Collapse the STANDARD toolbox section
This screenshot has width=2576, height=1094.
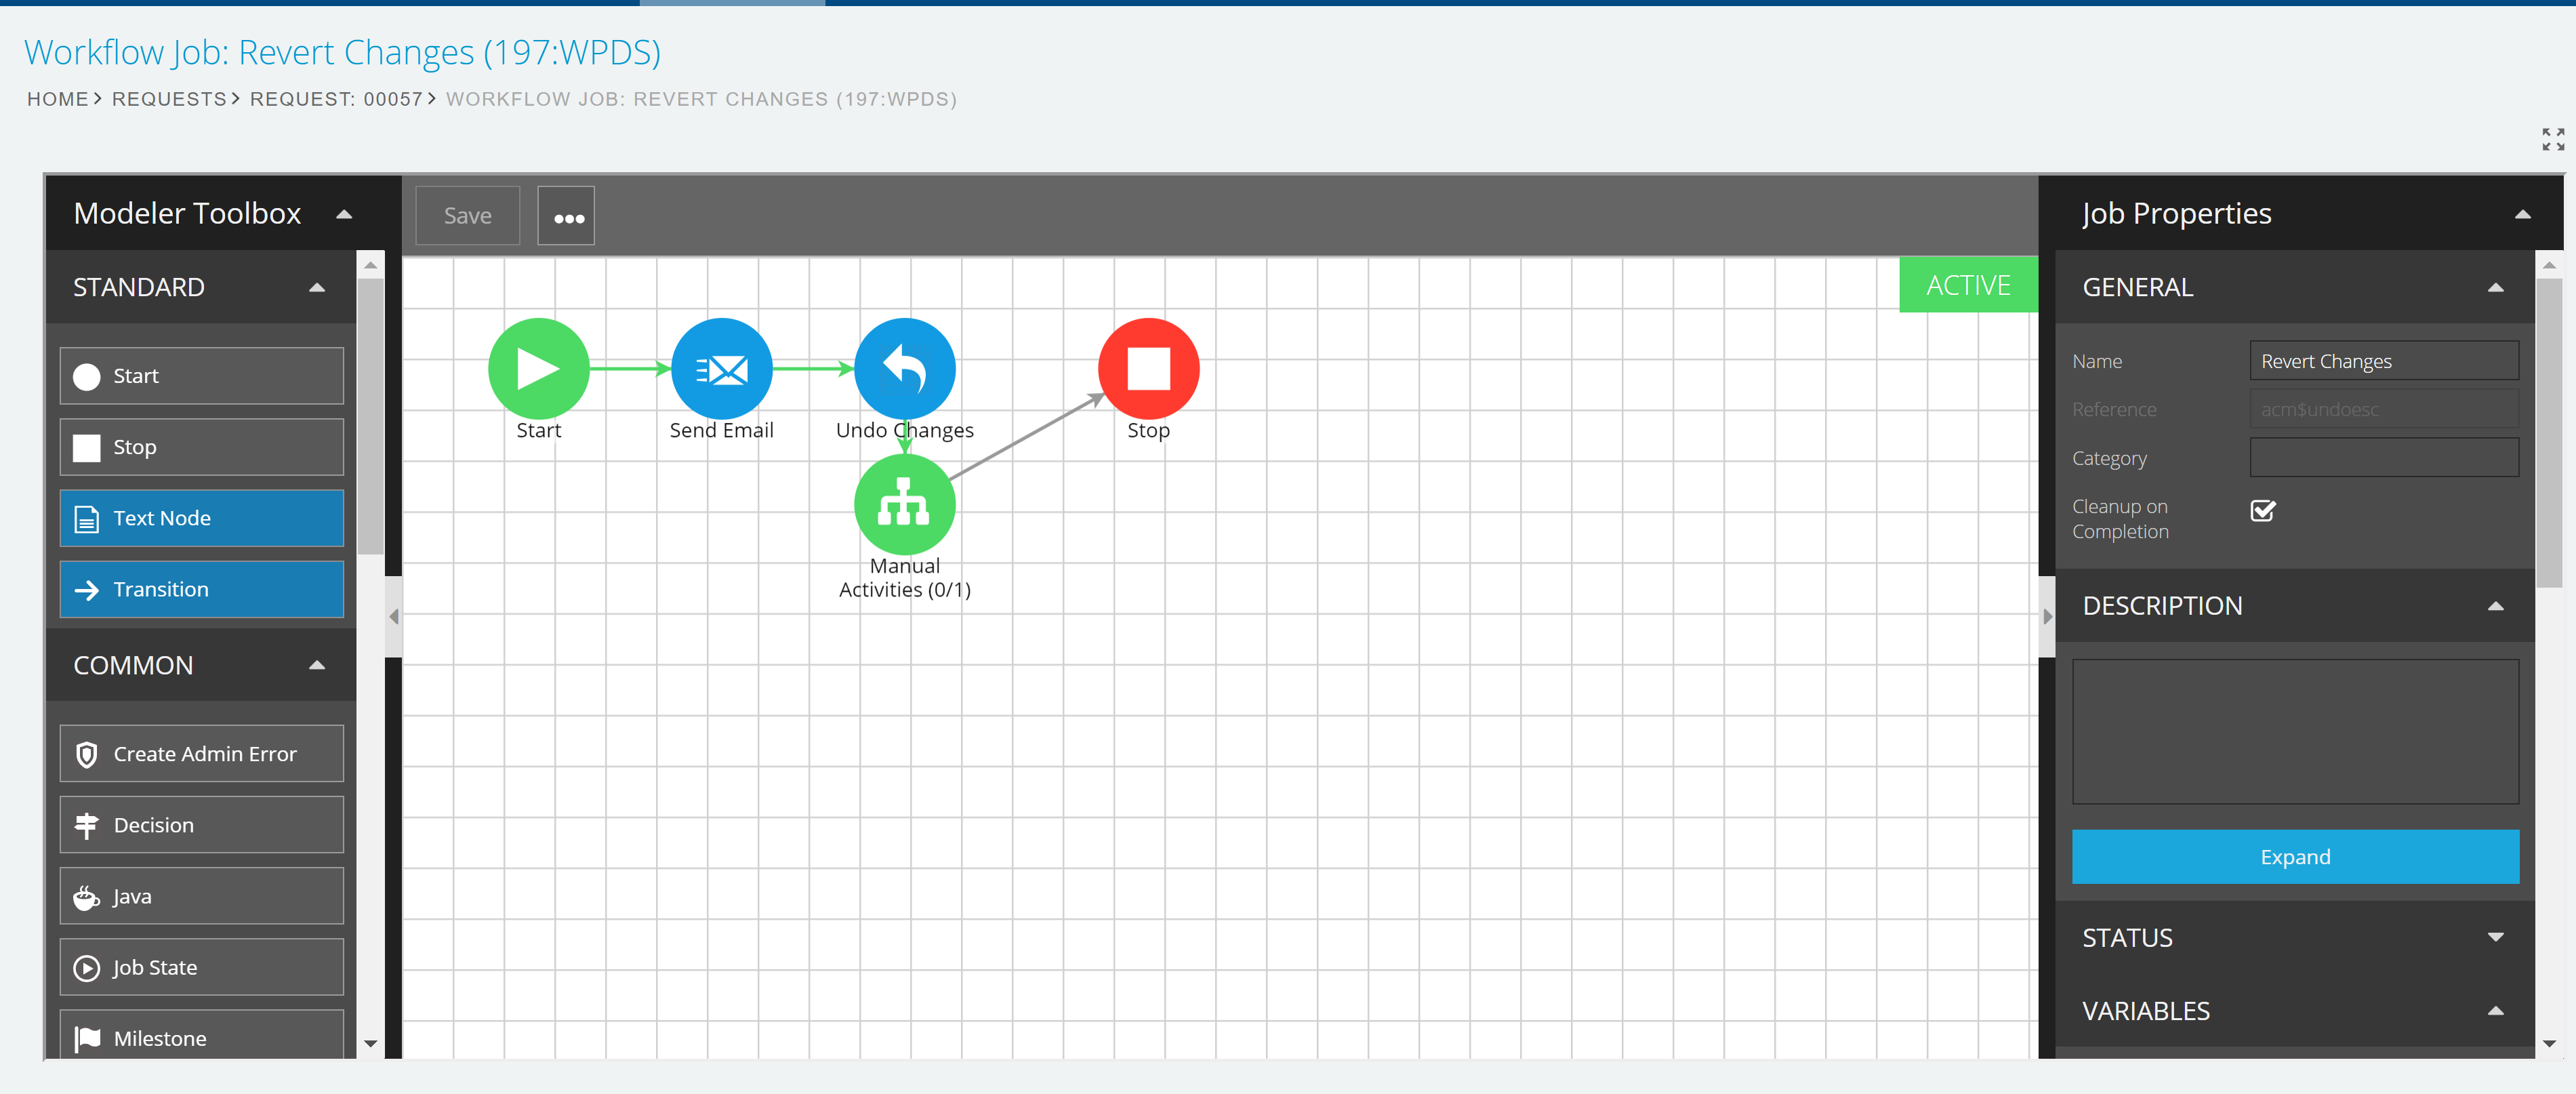[x=317, y=288]
